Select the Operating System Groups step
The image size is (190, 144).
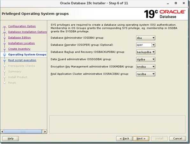pyautogui.click(x=27, y=54)
